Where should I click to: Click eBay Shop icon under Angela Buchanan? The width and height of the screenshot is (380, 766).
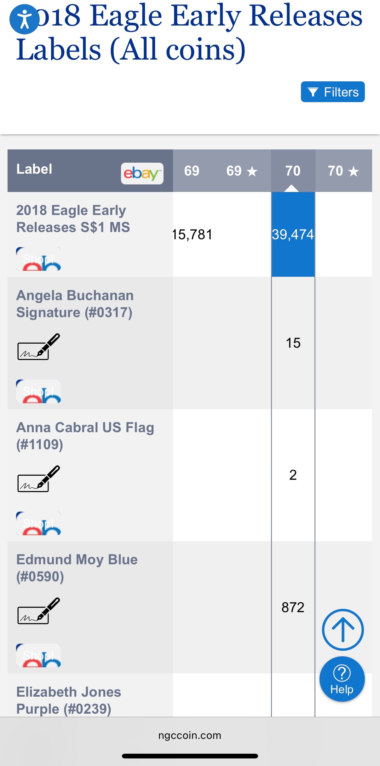[38, 392]
